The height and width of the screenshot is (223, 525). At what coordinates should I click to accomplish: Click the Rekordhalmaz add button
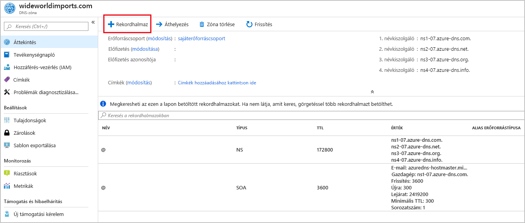(x=128, y=24)
